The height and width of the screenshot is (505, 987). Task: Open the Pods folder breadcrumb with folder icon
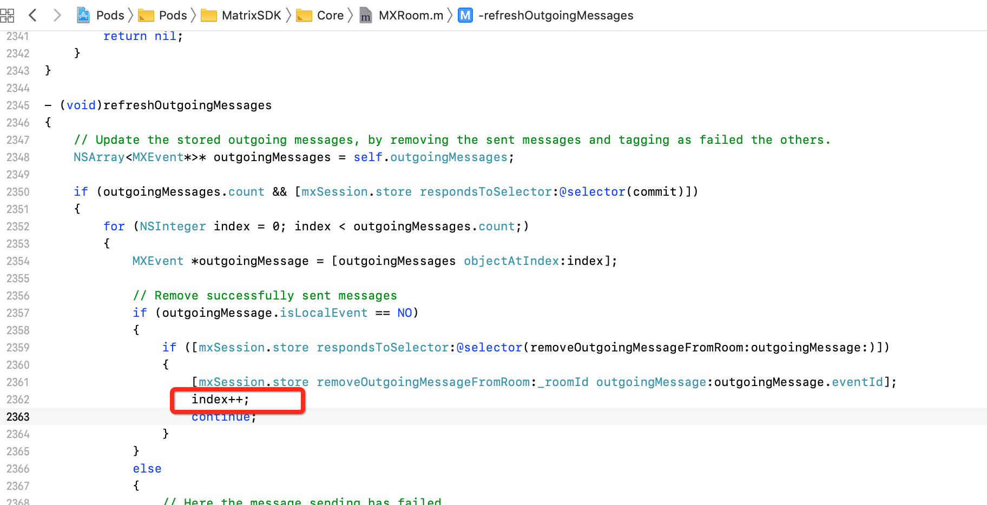coord(163,15)
